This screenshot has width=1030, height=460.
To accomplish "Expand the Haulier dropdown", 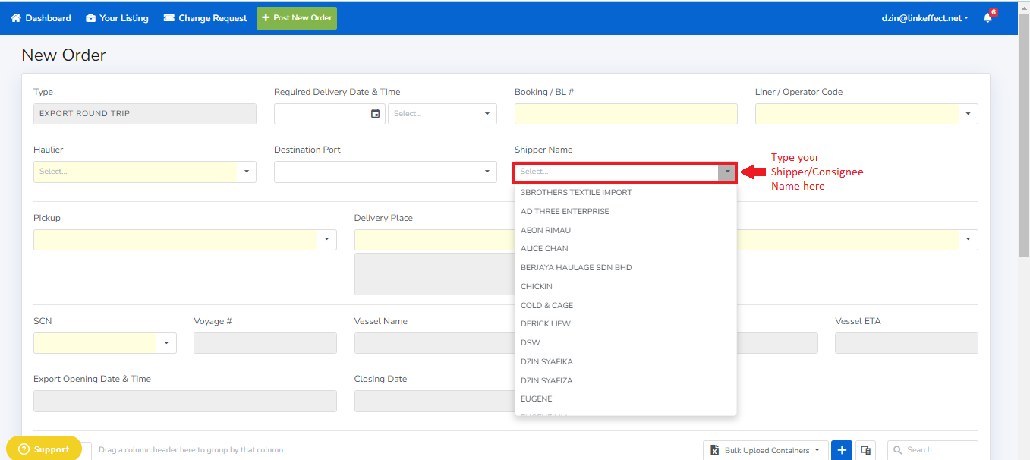I will (247, 172).
